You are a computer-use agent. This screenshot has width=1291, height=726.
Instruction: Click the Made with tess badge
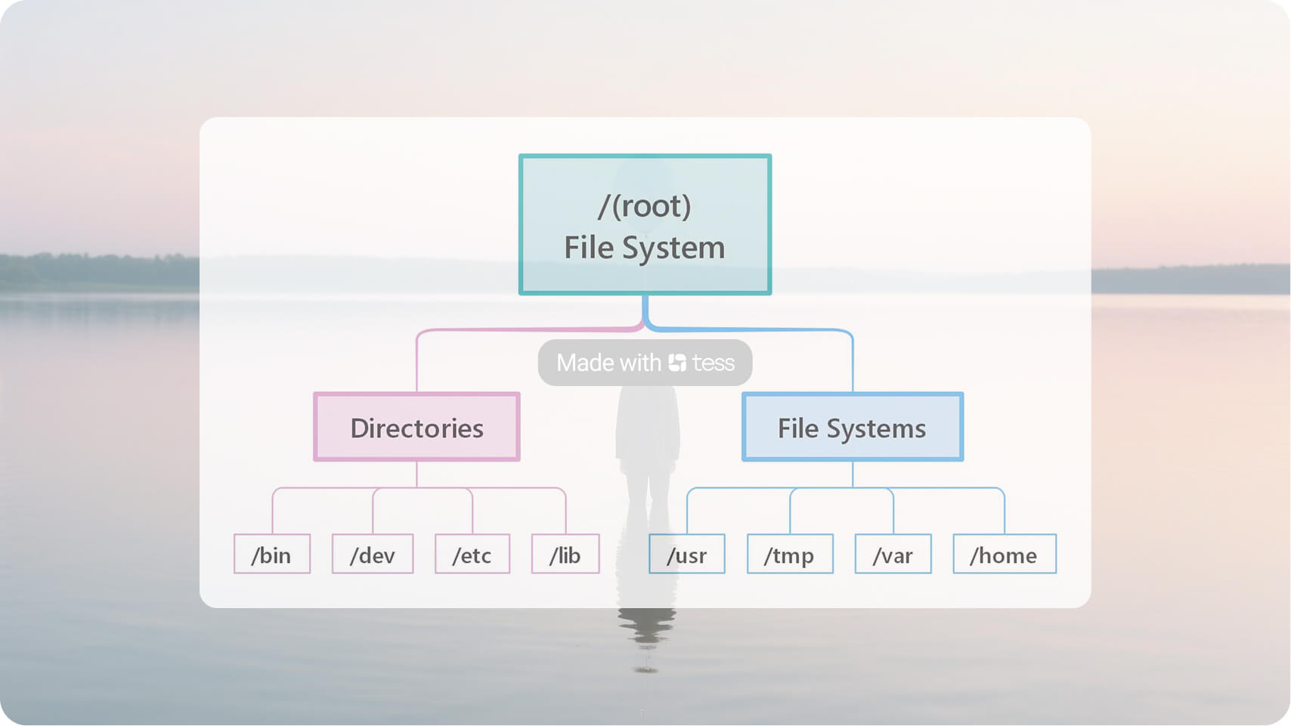(x=644, y=363)
